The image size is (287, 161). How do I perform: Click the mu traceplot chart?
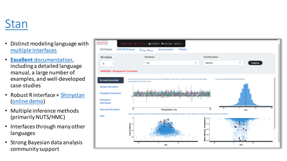tap(172, 94)
